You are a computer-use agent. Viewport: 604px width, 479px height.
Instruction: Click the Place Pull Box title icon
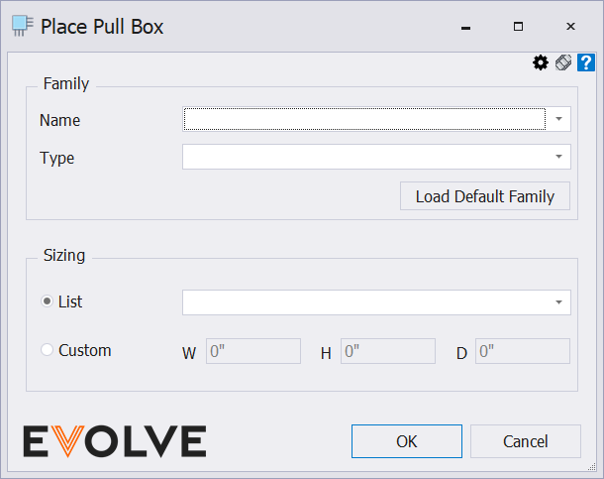[23, 26]
